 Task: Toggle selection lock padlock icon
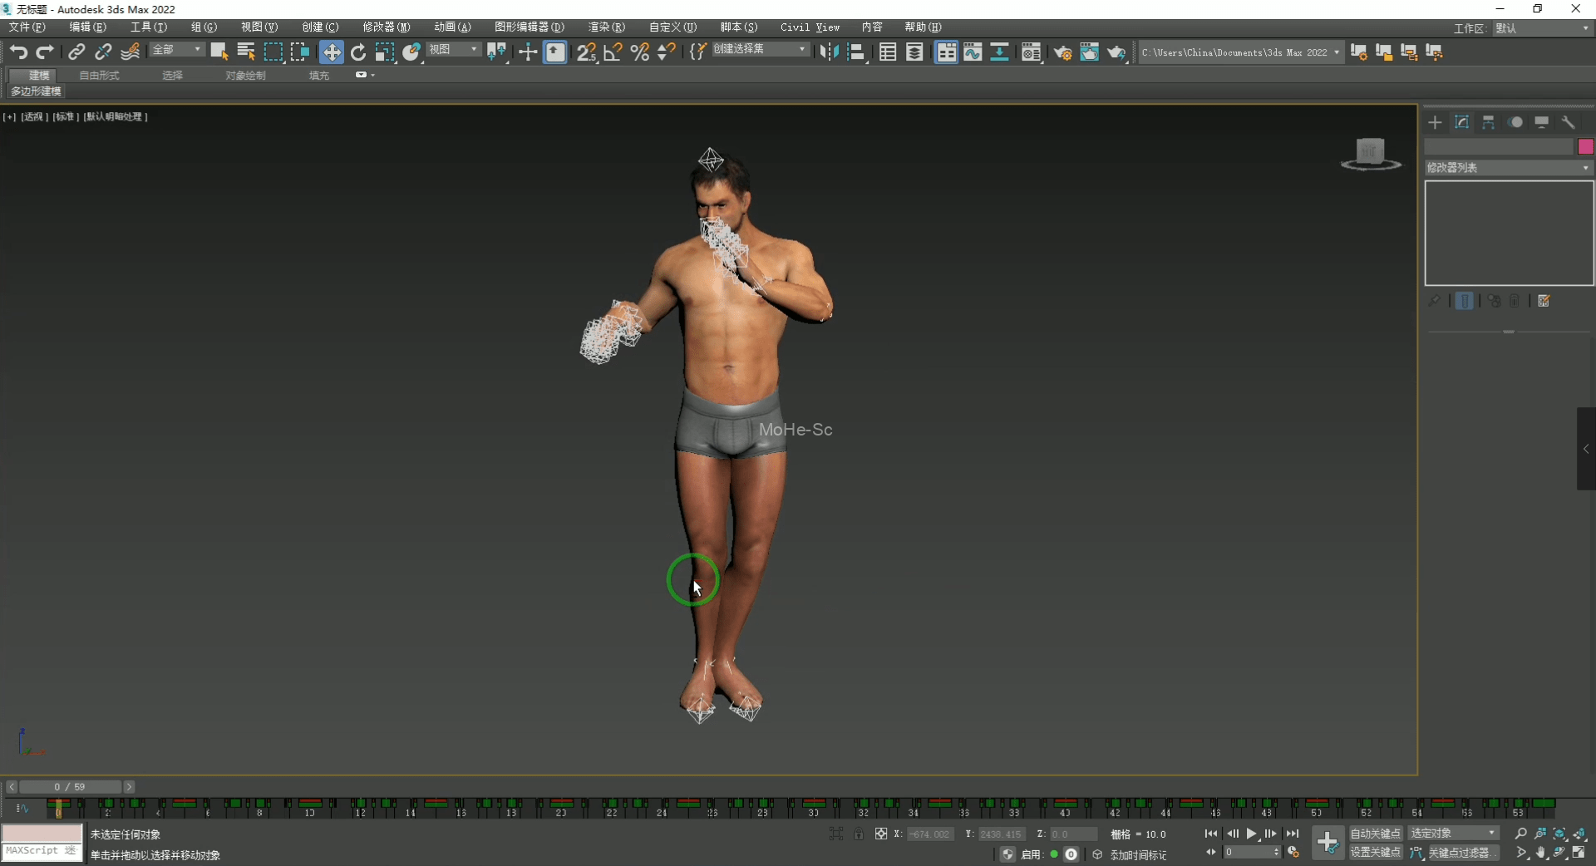859,834
